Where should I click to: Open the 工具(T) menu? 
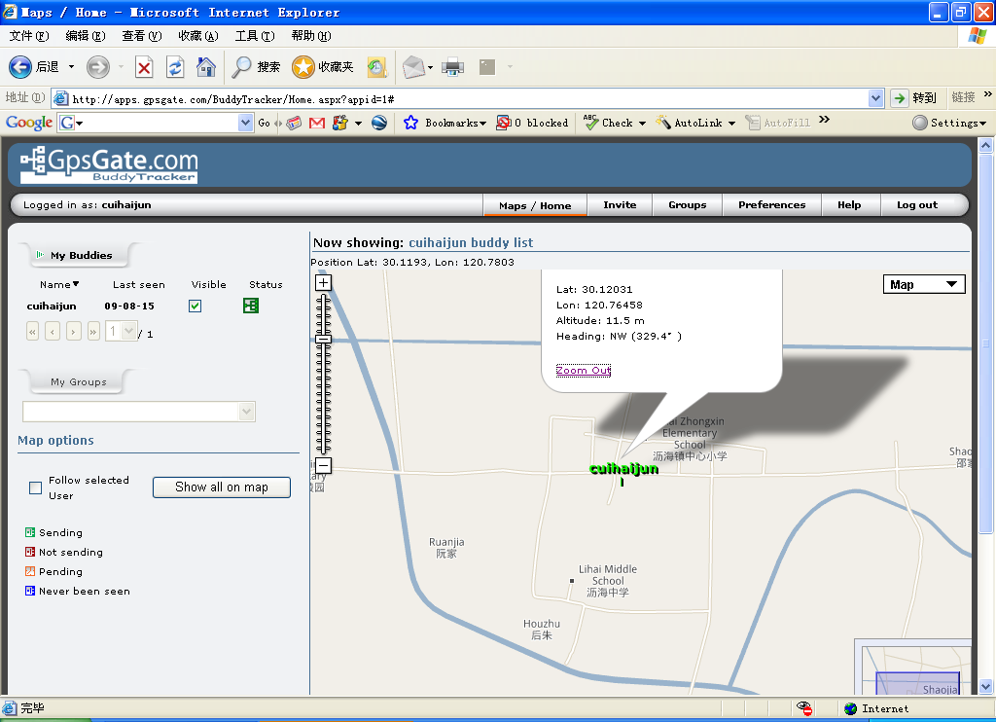(255, 36)
